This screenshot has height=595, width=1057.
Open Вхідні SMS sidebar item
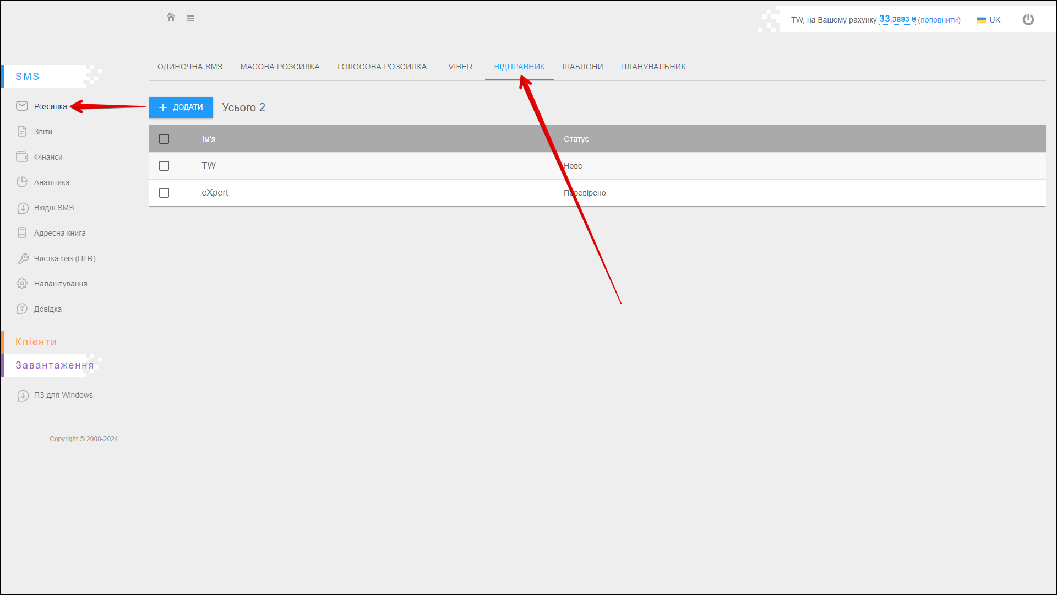53,208
